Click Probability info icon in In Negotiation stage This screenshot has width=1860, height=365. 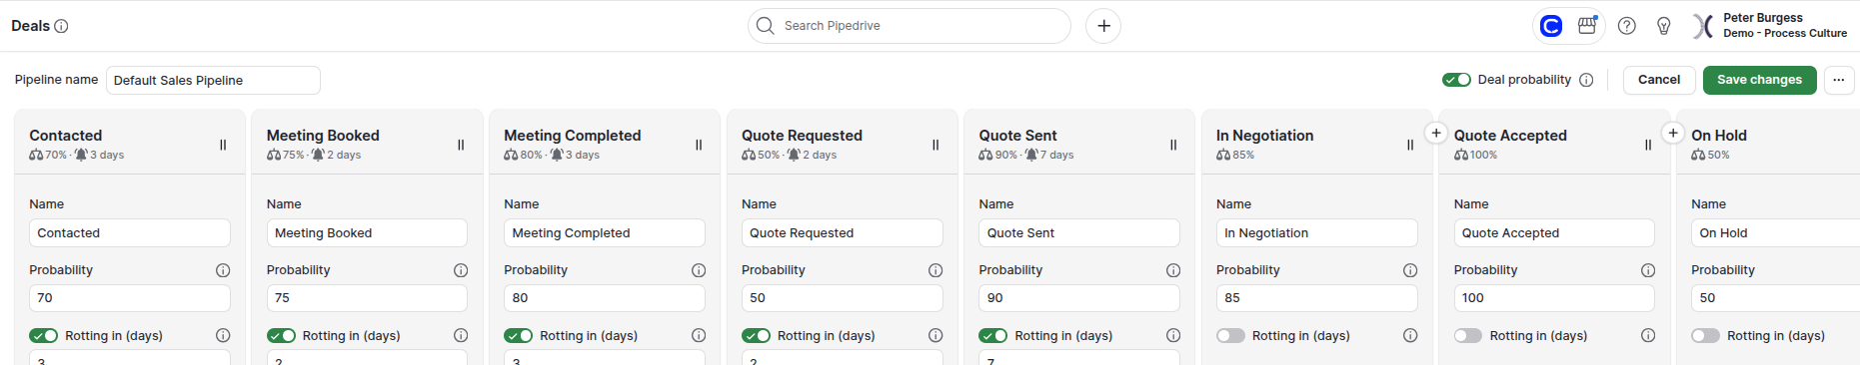coord(1410,270)
